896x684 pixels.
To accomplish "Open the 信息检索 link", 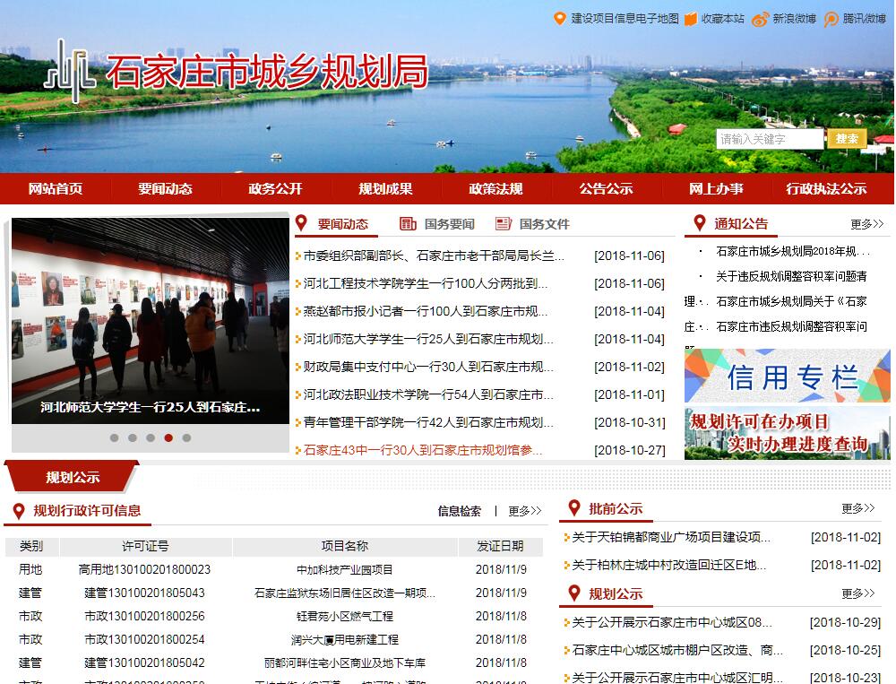I will 459,511.
